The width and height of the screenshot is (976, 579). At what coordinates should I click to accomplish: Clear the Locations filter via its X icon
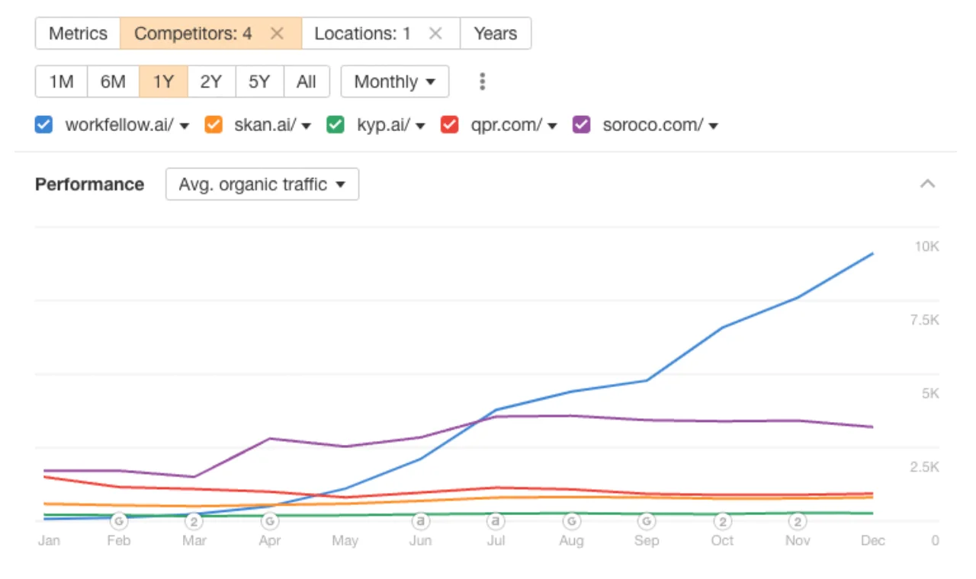pos(435,33)
